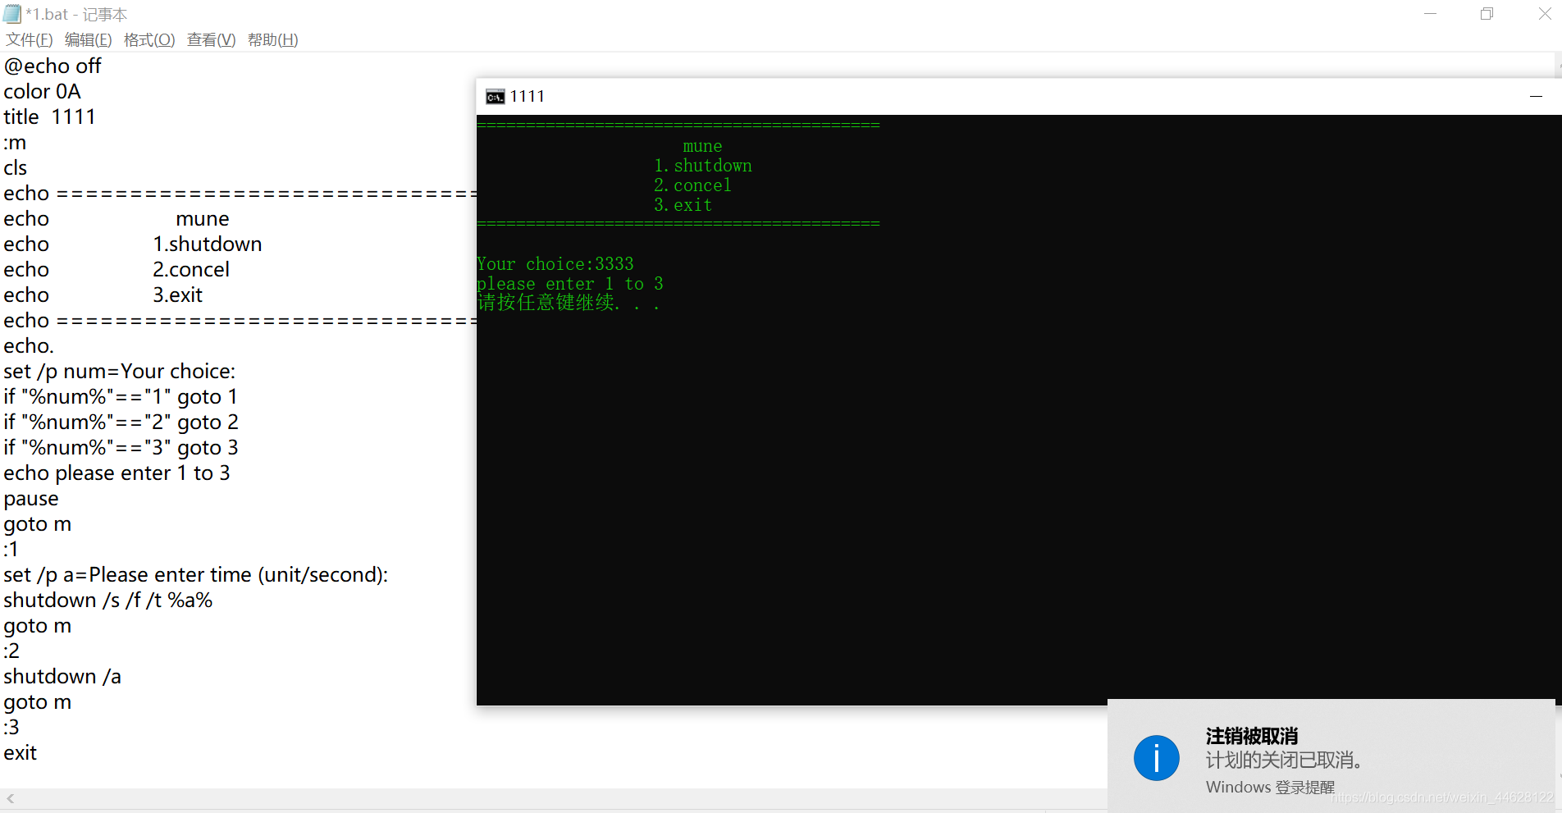Viewport: 1562px width, 813px height.
Task: Restore down the Notepad window
Action: [x=1487, y=14]
